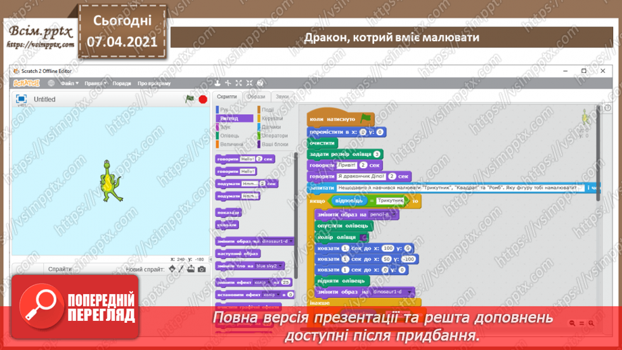Switch to the Скрипти tab
The image size is (622, 350).
tap(227, 97)
